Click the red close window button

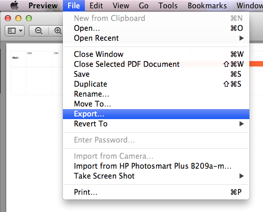click(8, 18)
